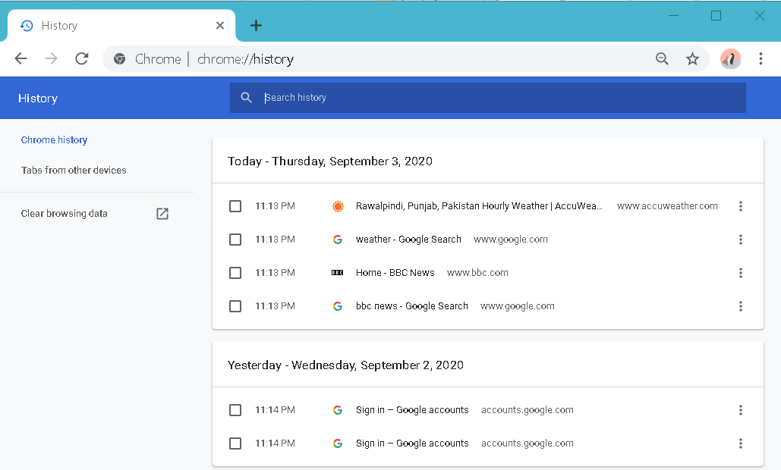Open the zoom magnifier icon in address bar
The height and width of the screenshot is (470, 781).
[x=662, y=59]
